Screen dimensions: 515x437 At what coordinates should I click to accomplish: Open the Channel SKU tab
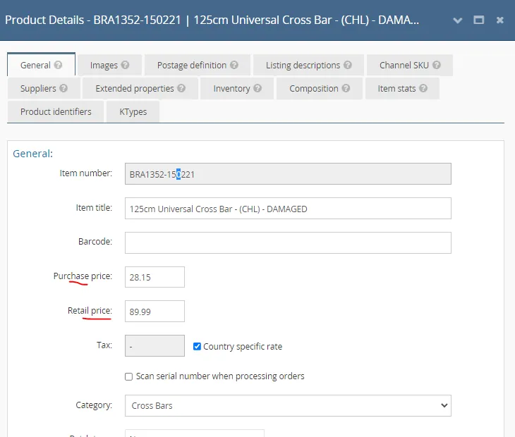pyautogui.click(x=410, y=66)
